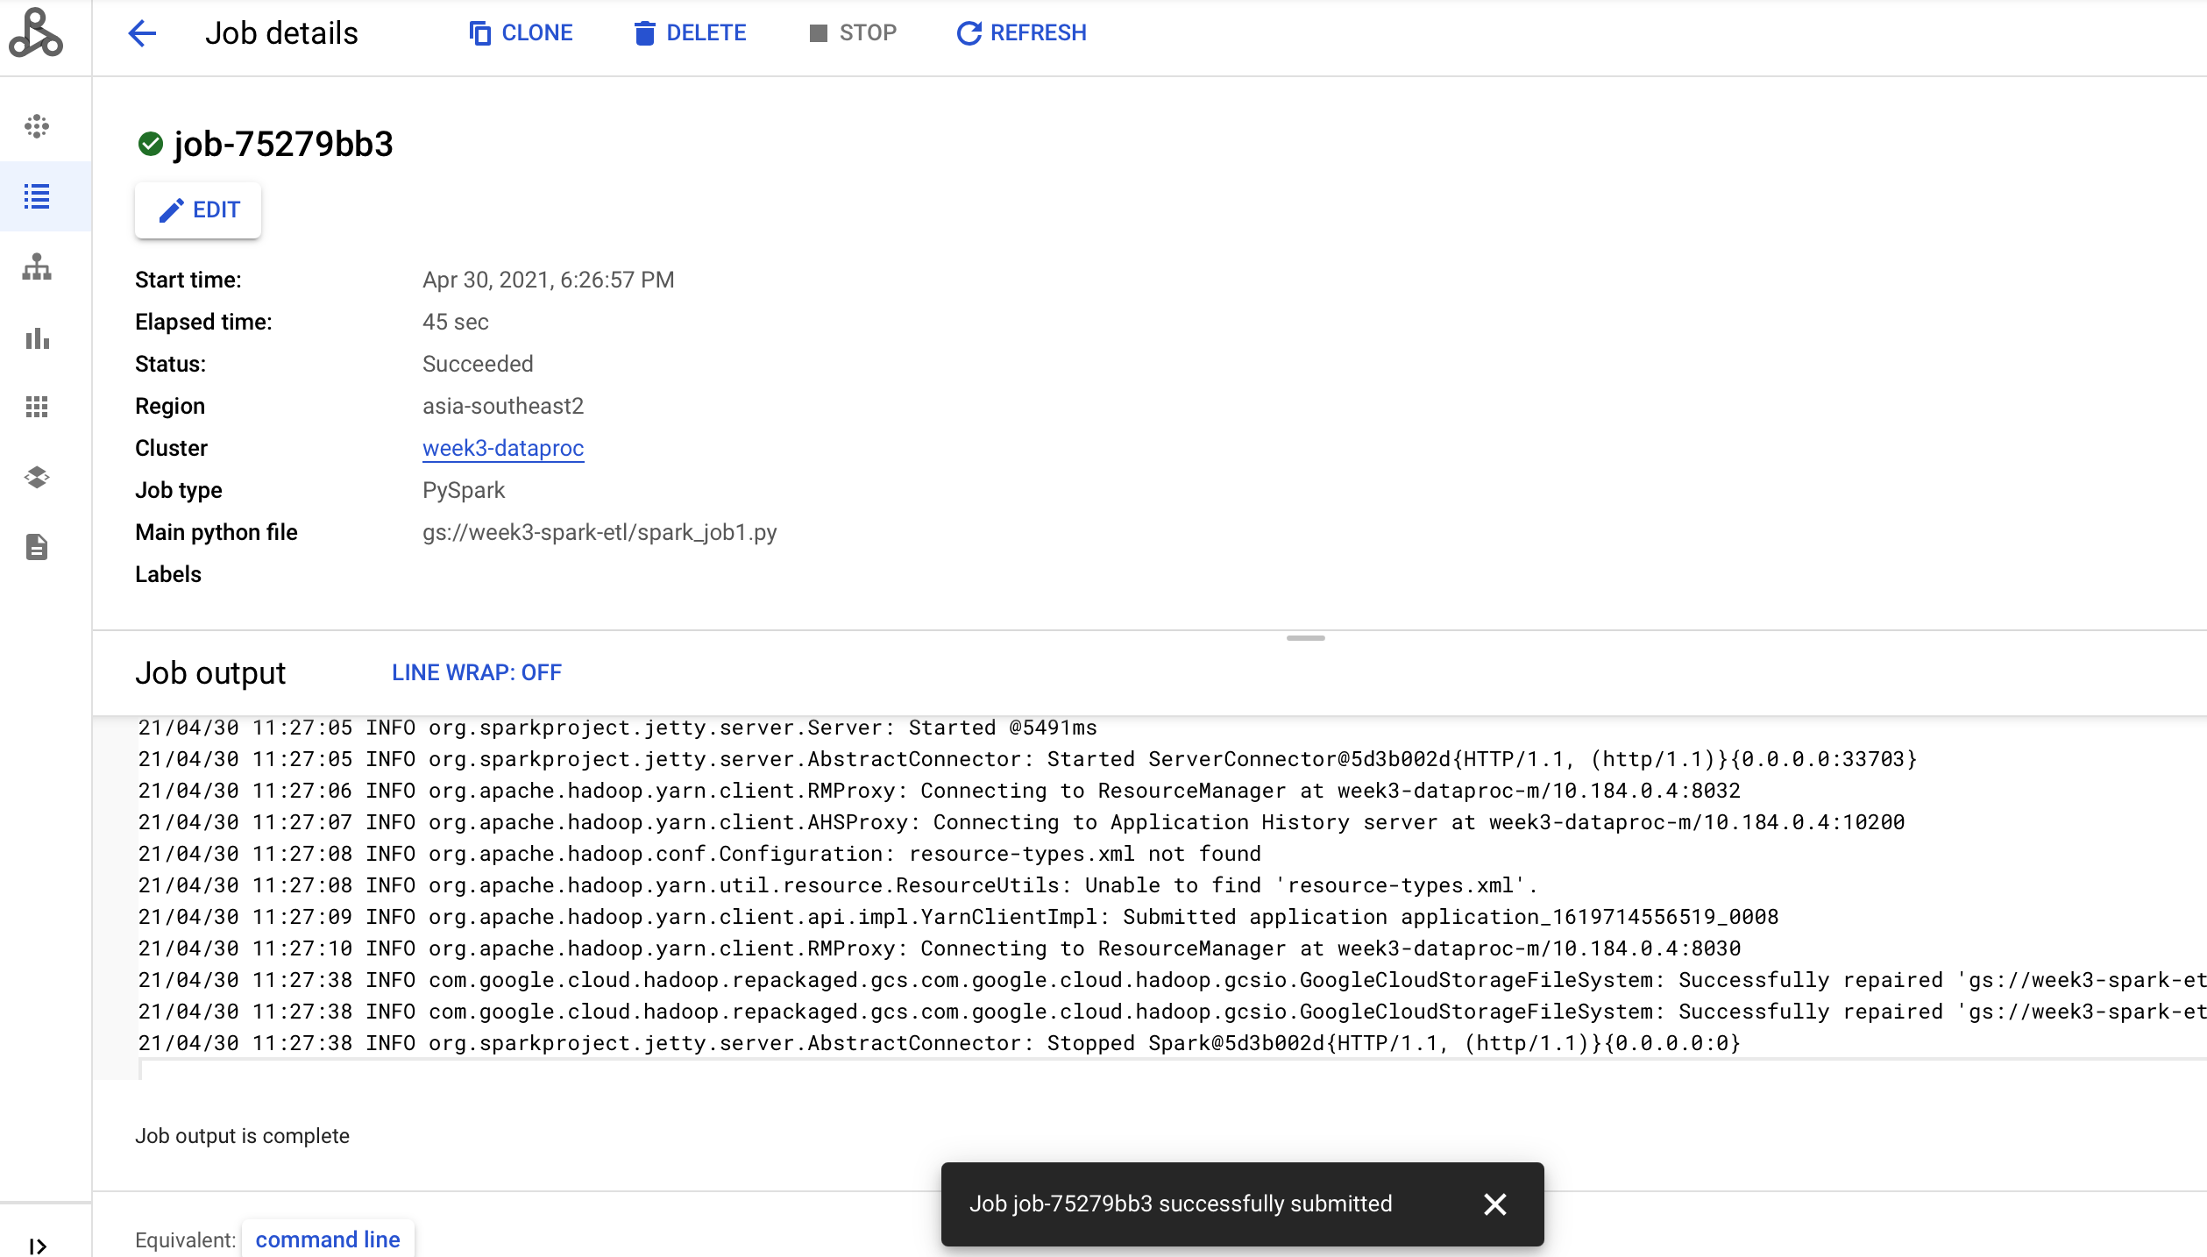The height and width of the screenshot is (1257, 2207).
Task: Open the Metastore diamond sidebar icon
Action: [x=36, y=477]
